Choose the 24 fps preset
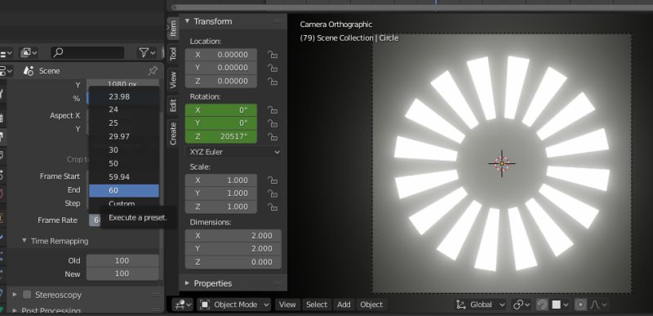This screenshot has width=653, height=316. coord(124,109)
